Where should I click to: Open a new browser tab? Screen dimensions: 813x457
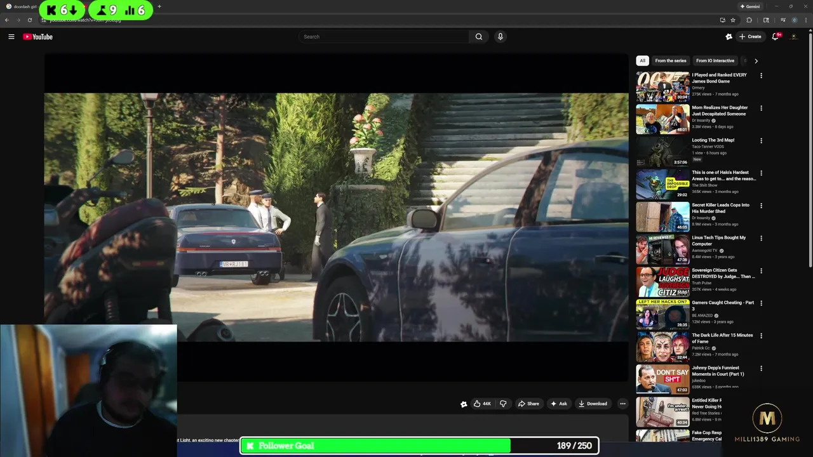coord(159,6)
